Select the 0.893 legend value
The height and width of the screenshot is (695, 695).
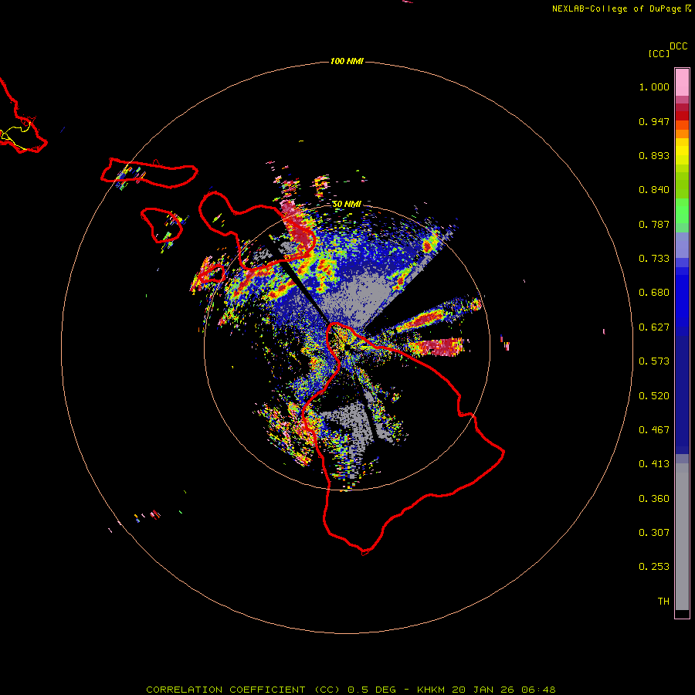[x=654, y=155]
